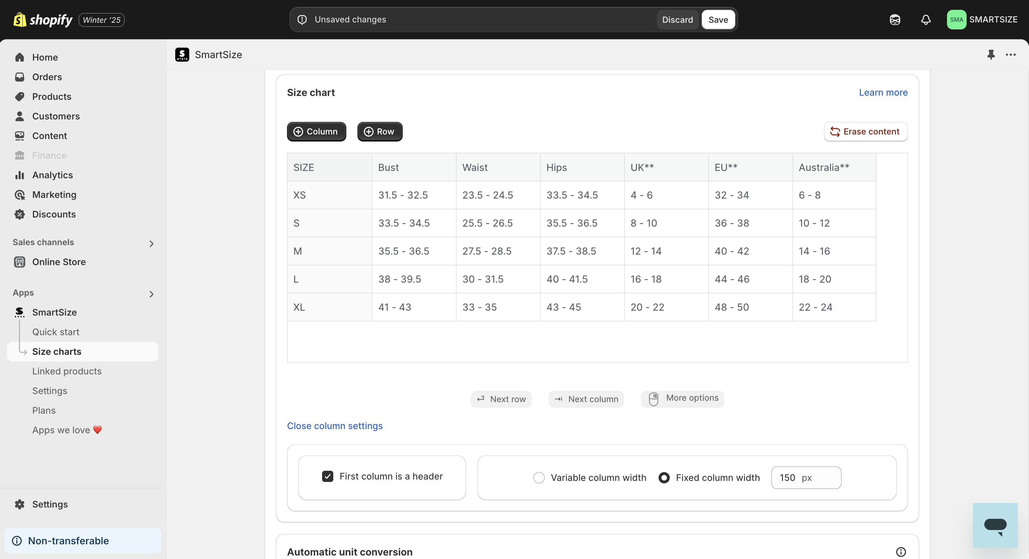Edit the SIZE header cell

point(329,167)
